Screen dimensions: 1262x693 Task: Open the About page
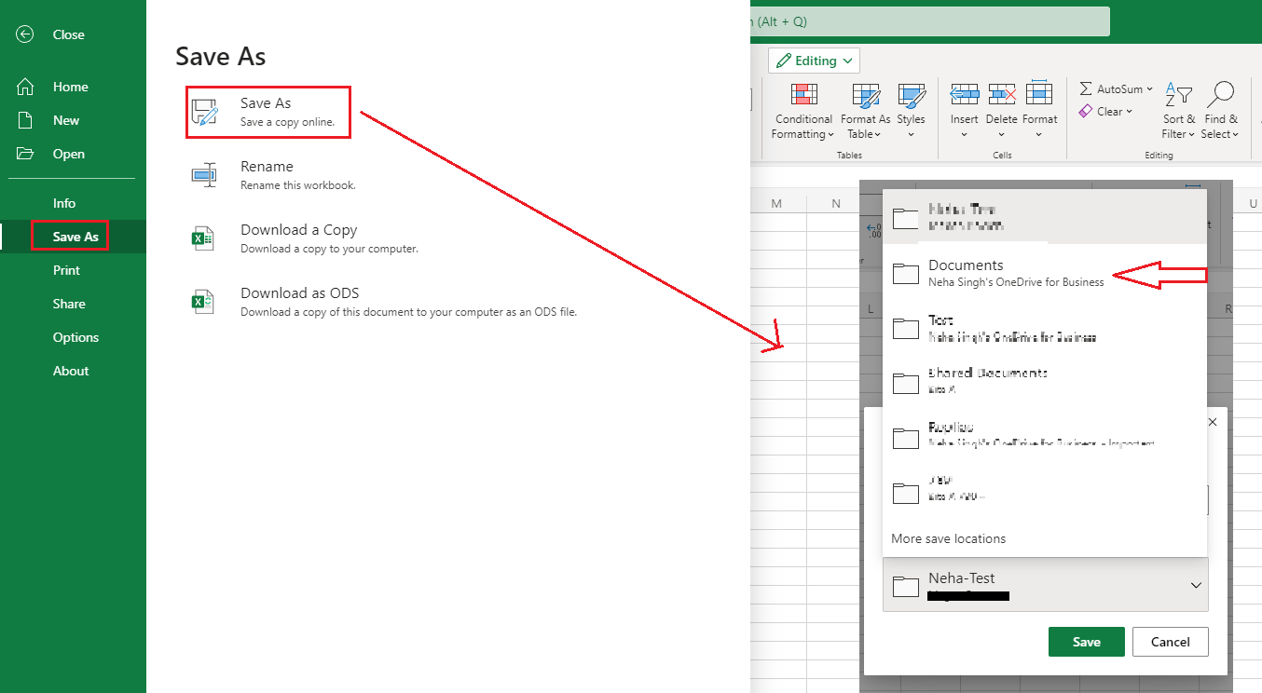click(x=71, y=371)
